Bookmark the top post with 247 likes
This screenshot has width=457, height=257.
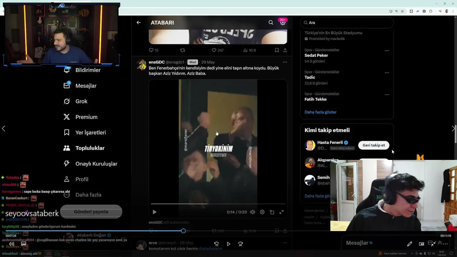click(x=277, y=50)
